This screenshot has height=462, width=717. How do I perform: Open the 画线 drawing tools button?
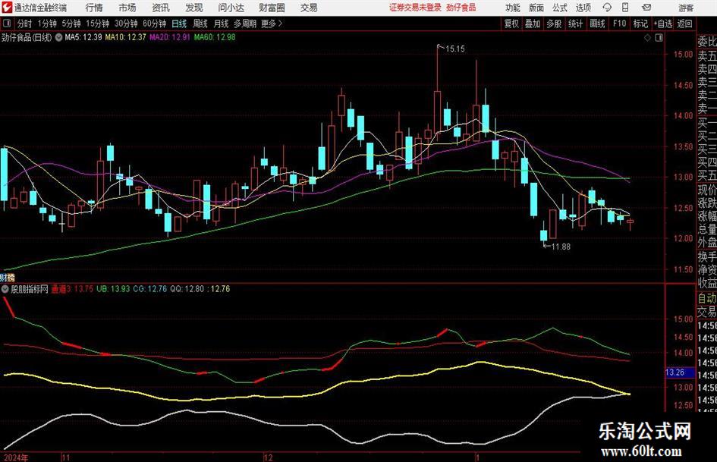[x=597, y=24]
